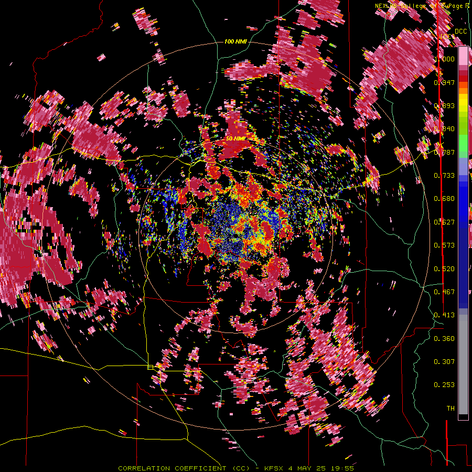Viewport: 472px width, 472px height.
Task: Click the "TH" threshold label
Action: 450,409
